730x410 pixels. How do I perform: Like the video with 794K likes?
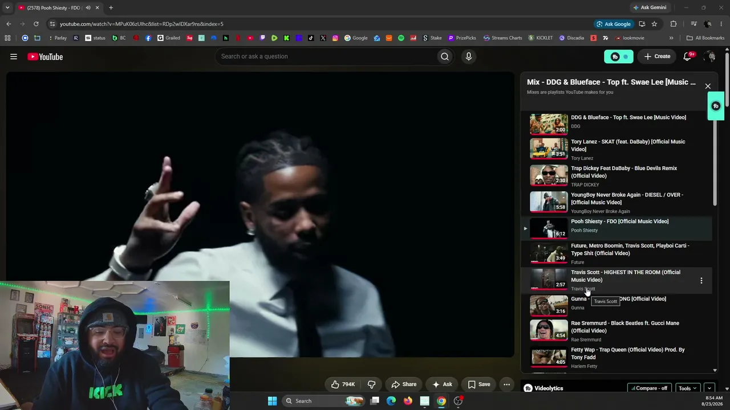point(343,384)
